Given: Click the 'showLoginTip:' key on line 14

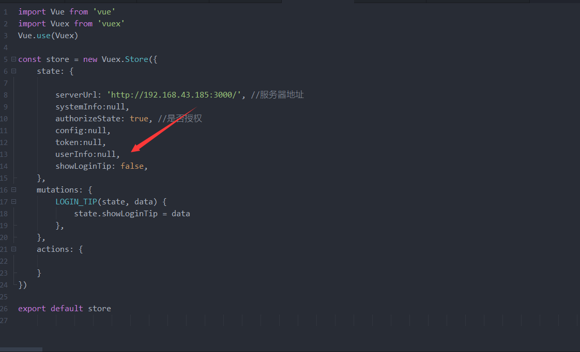Looking at the screenshot, I should point(85,166).
